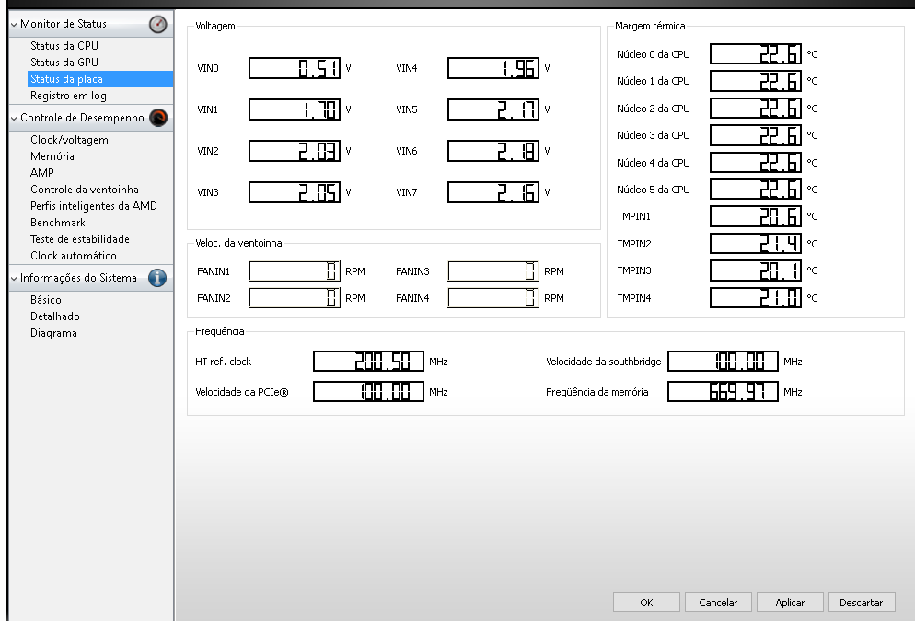Collapse the Informações do Sistema section
The image size is (915, 621).
(x=14, y=279)
